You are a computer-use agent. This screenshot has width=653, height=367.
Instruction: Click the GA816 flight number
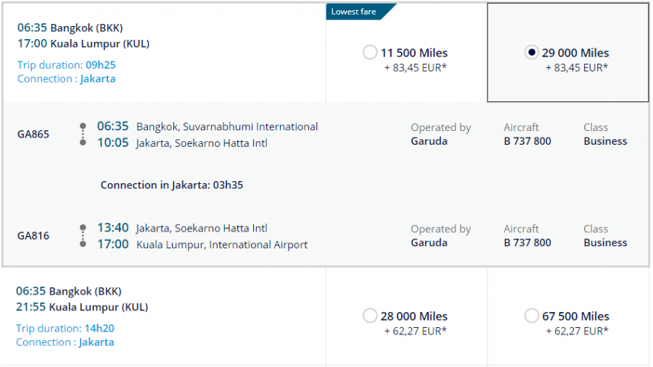tap(33, 235)
